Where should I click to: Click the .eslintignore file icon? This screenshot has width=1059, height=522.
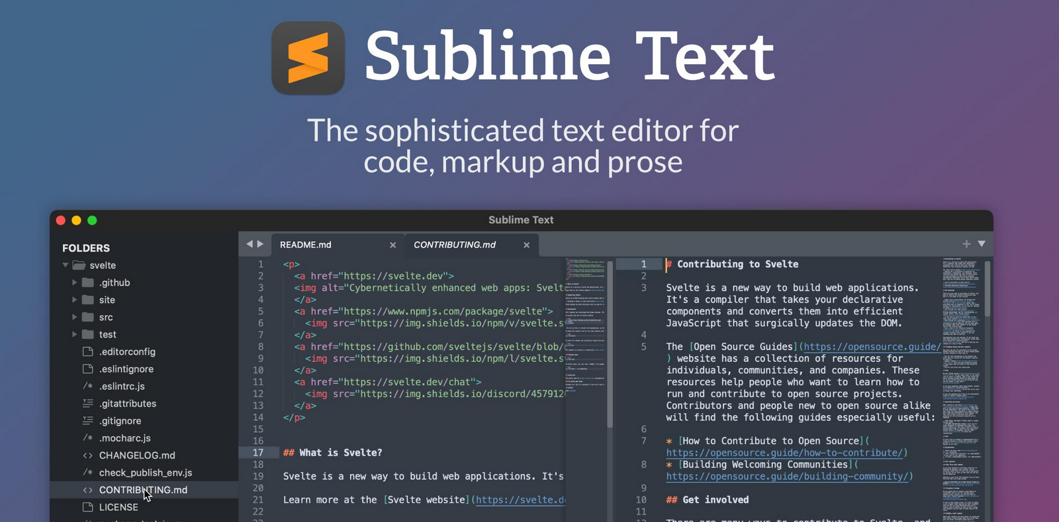coord(87,369)
